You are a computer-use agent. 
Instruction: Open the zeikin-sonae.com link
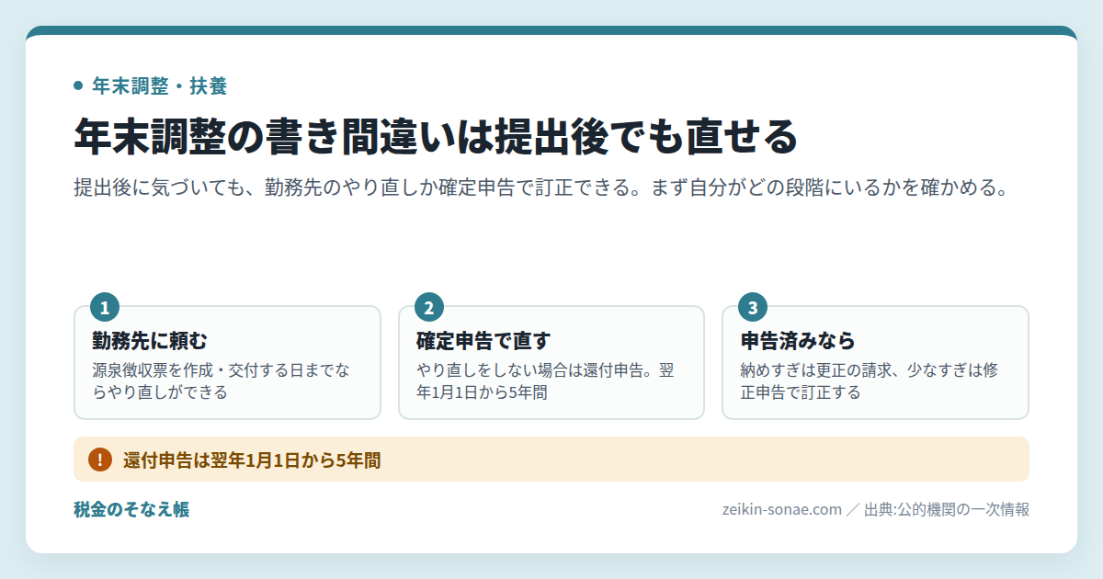click(x=782, y=510)
